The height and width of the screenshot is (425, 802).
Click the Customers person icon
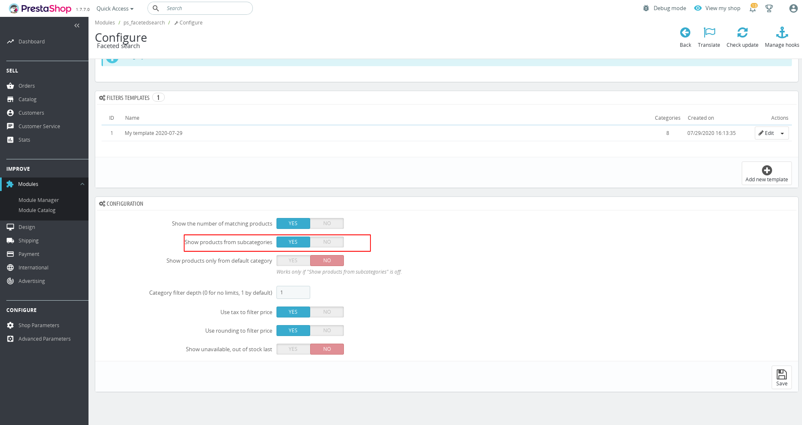(x=11, y=113)
